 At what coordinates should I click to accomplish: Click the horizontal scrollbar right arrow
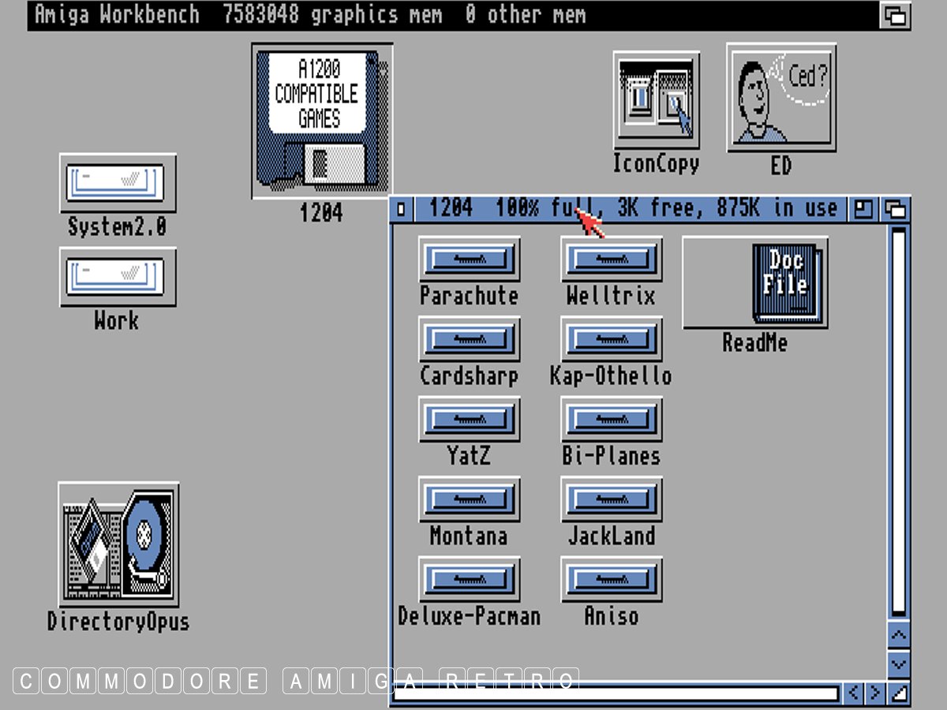875,693
